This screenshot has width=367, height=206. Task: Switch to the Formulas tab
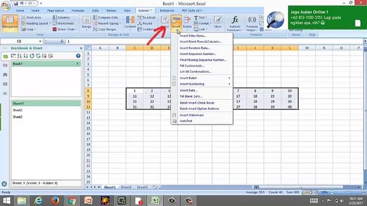pyautogui.click(x=78, y=10)
